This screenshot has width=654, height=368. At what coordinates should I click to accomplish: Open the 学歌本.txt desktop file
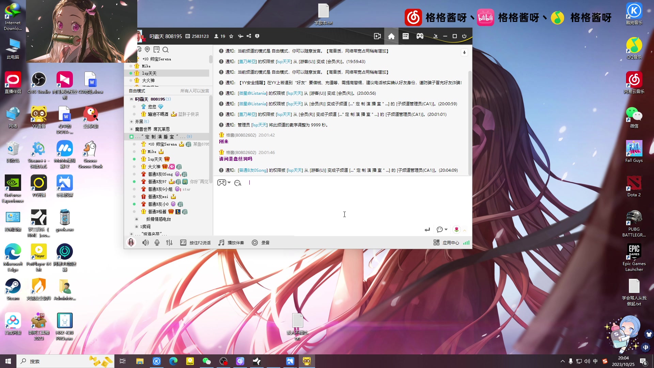(323, 14)
